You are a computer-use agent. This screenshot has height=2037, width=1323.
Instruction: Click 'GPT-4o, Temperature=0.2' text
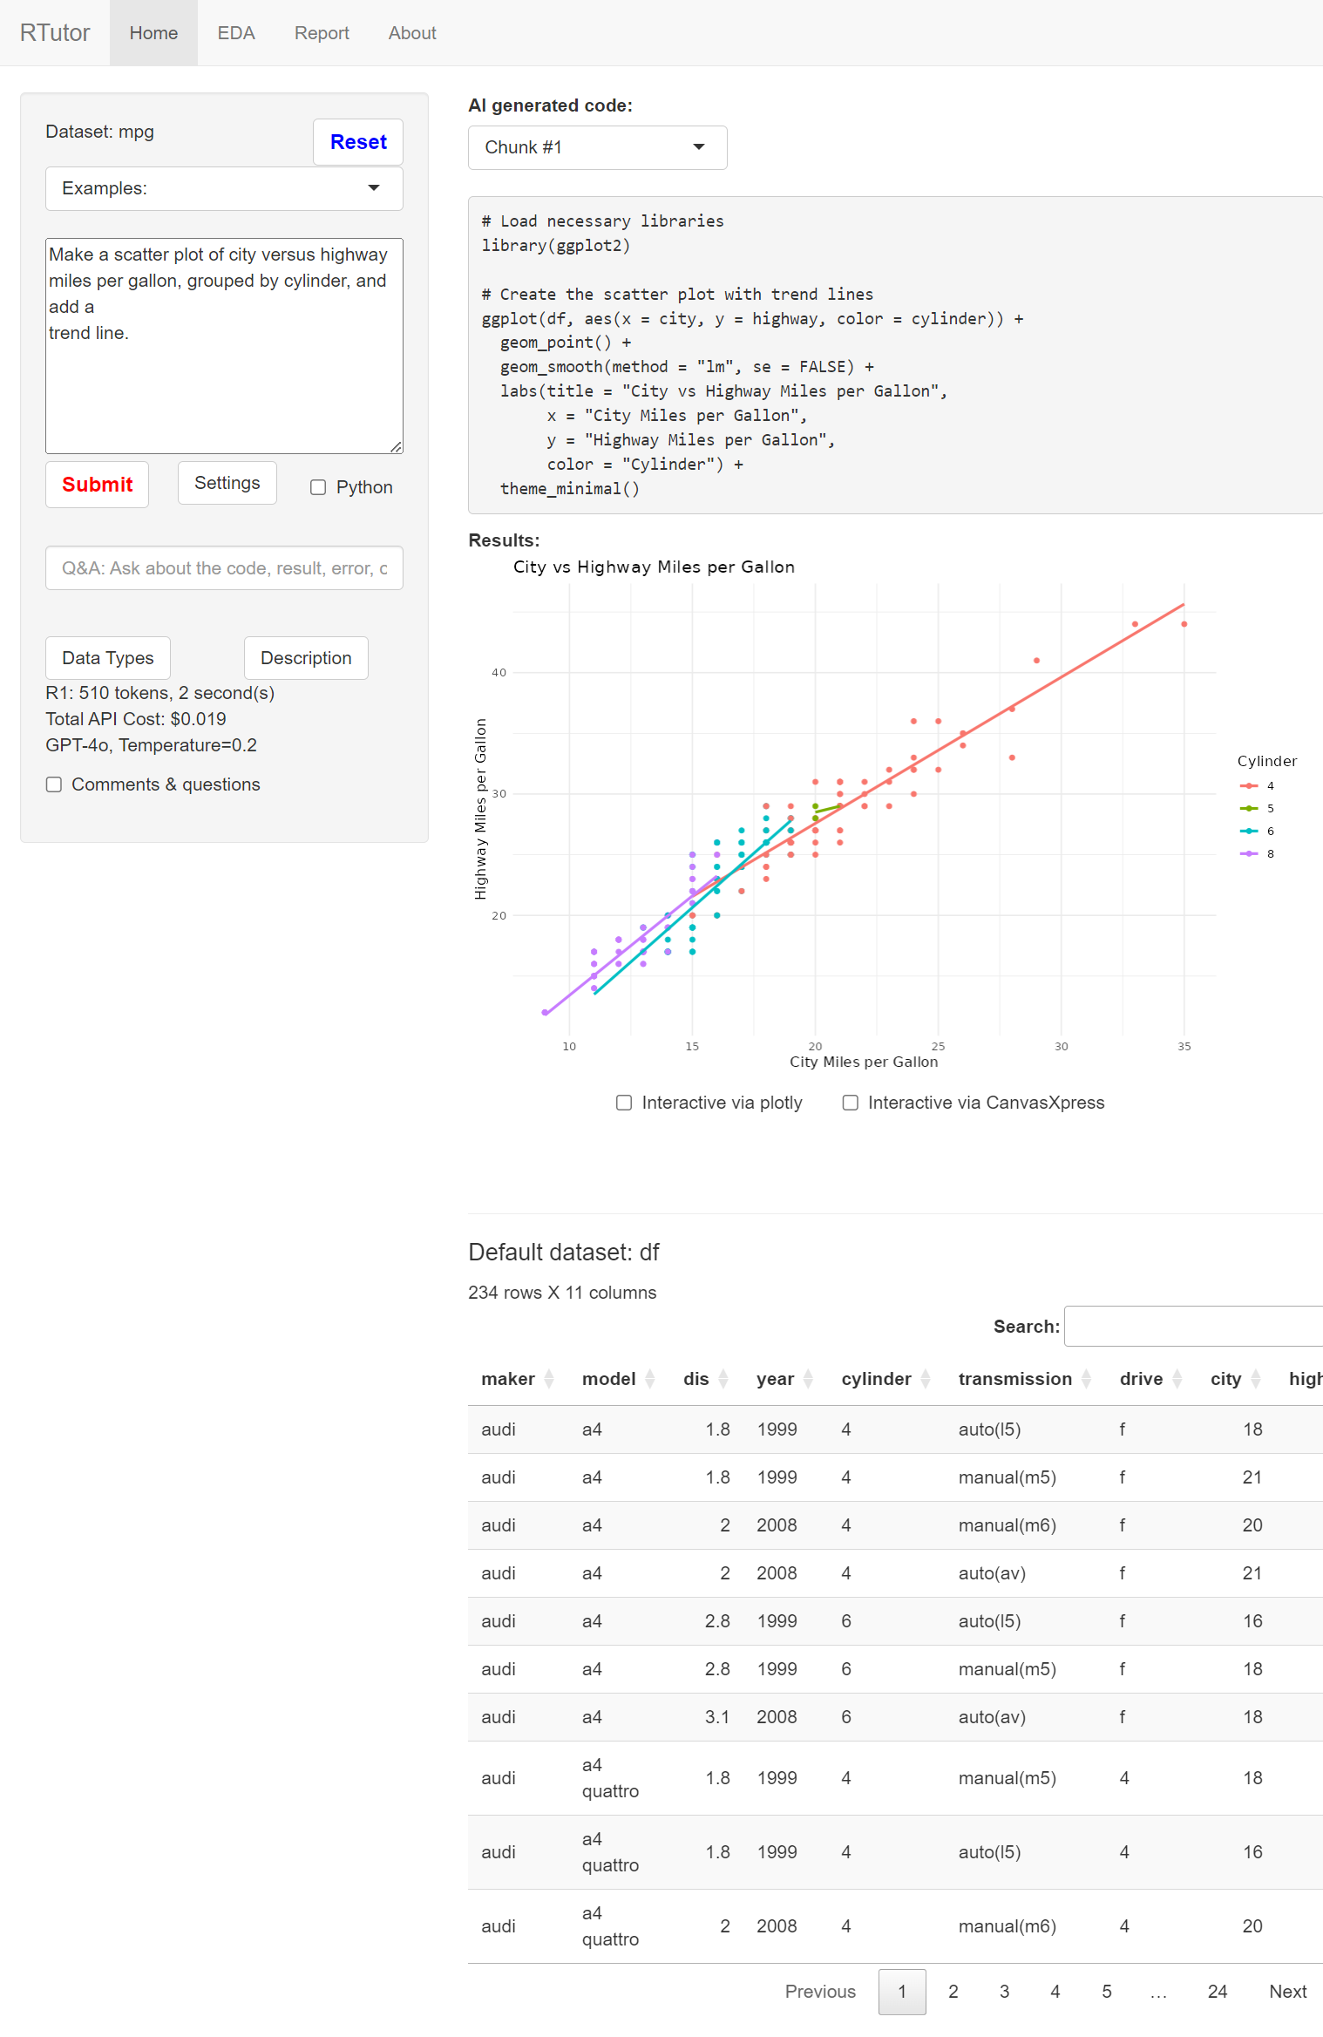[x=151, y=745]
